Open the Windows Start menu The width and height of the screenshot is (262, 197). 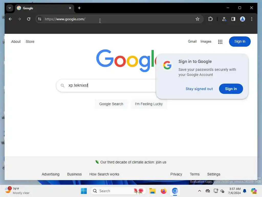point(84,191)
